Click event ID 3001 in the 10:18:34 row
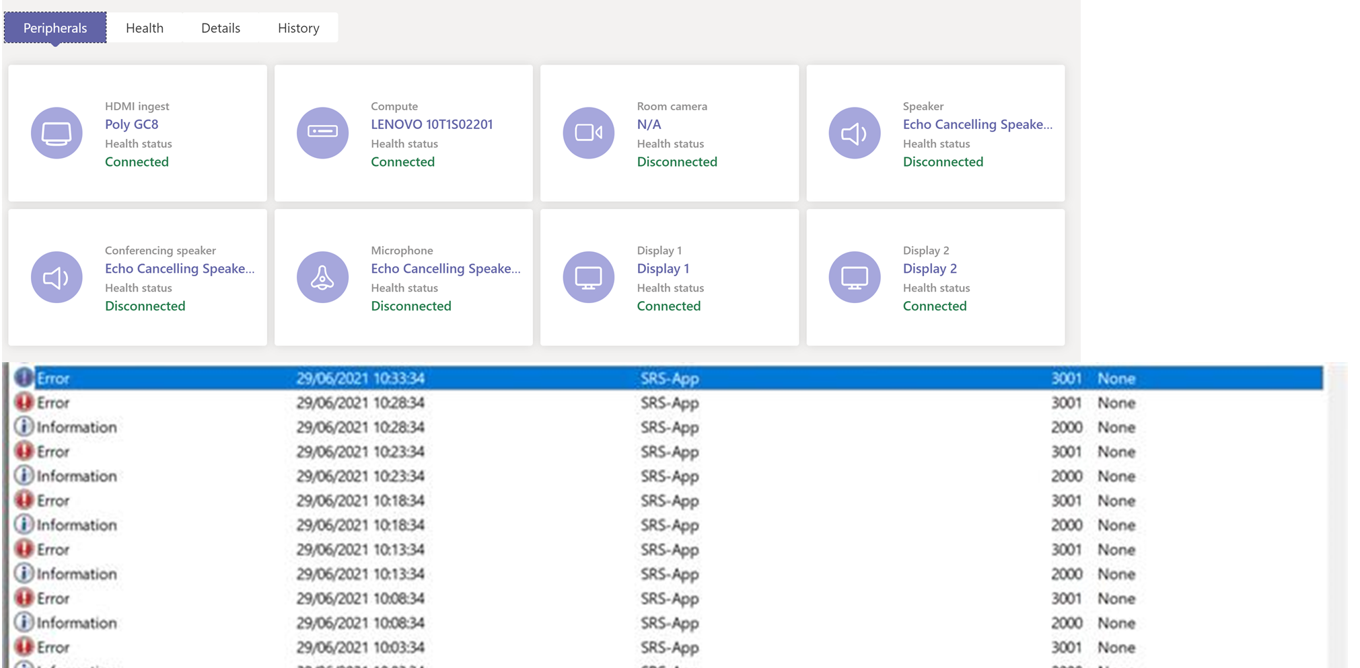The image size is (1360, 668). click(x=1067, y=501)
